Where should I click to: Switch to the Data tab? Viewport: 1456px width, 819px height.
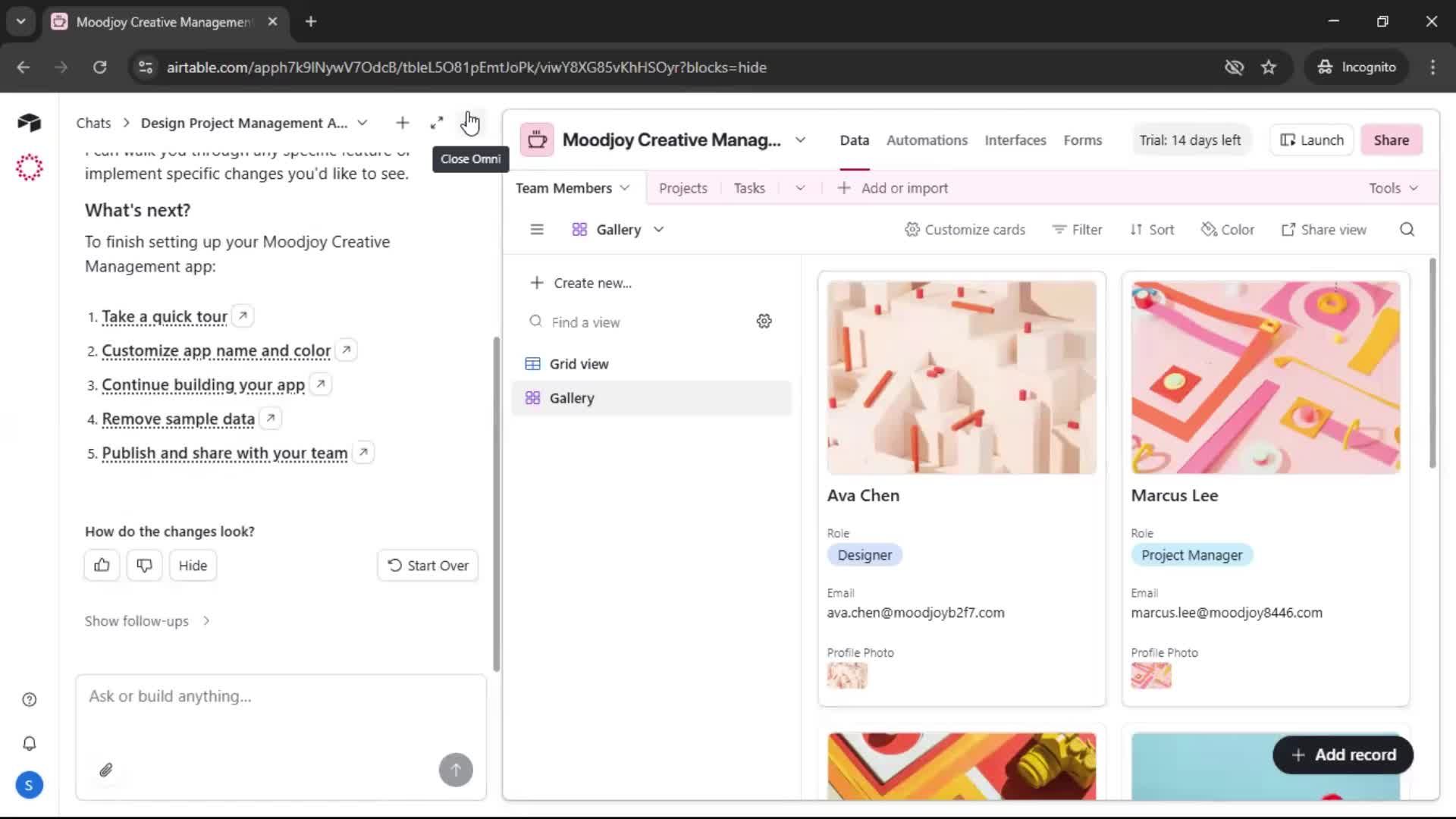pos(855,140)
